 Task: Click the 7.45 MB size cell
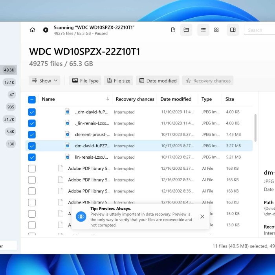[233, 134]
